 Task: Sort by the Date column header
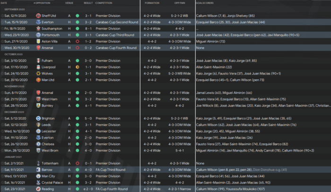[4, 3]
